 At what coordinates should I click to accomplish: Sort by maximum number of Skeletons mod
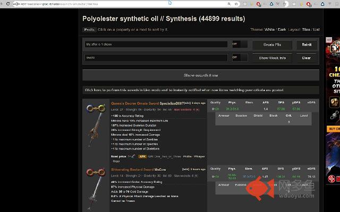click(135, 149)
